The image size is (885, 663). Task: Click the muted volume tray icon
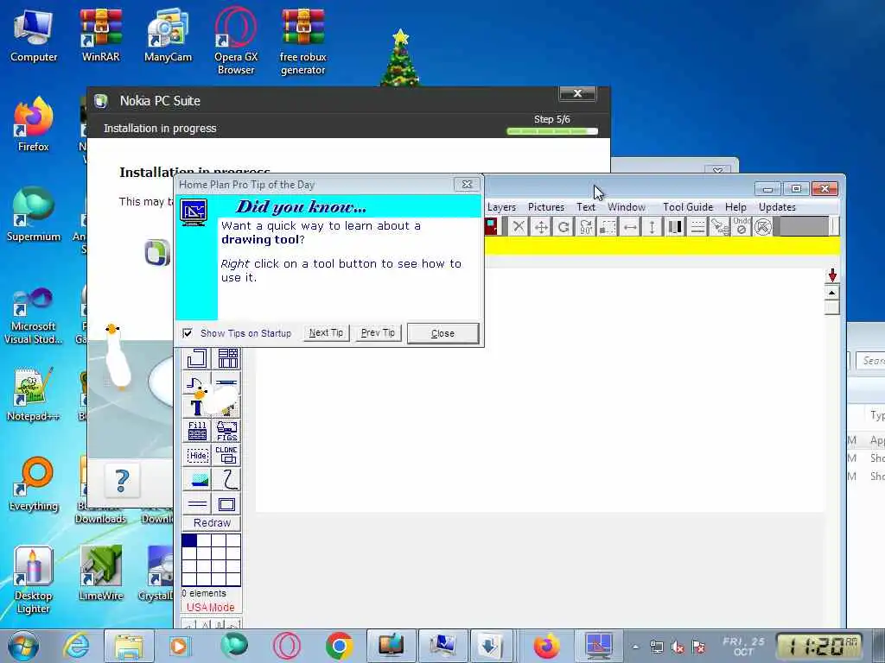(x=678, y=647)
